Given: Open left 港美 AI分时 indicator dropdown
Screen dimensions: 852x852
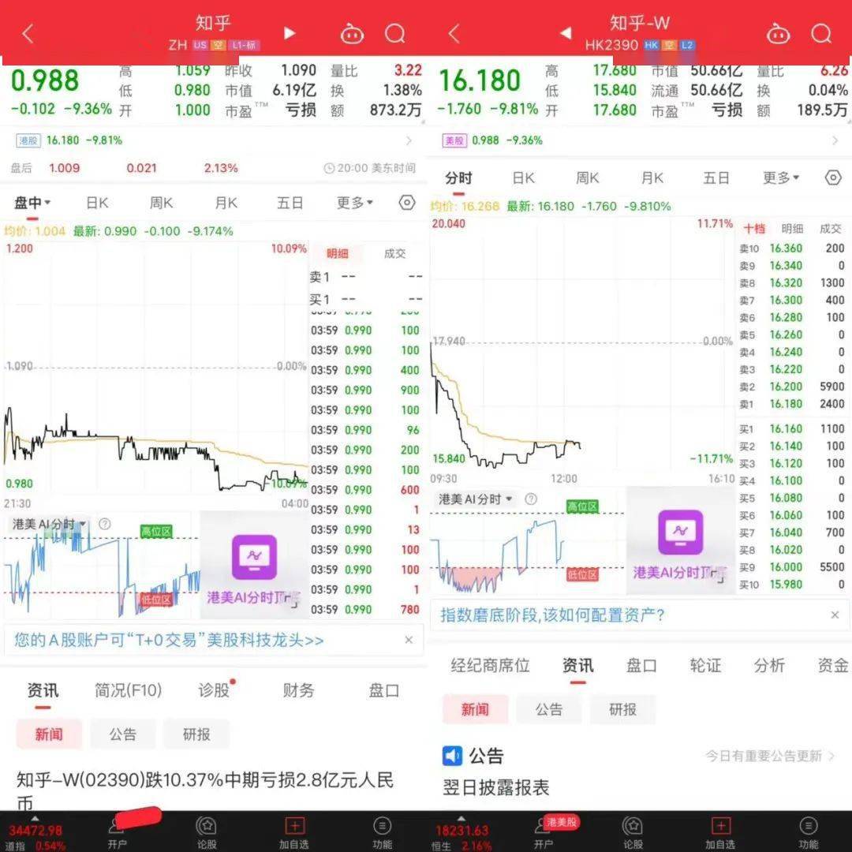Looking at the screenshot, I should [x=50, y=524].
